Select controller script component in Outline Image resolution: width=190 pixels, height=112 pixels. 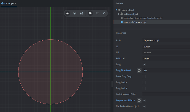(x=143, y=18)
